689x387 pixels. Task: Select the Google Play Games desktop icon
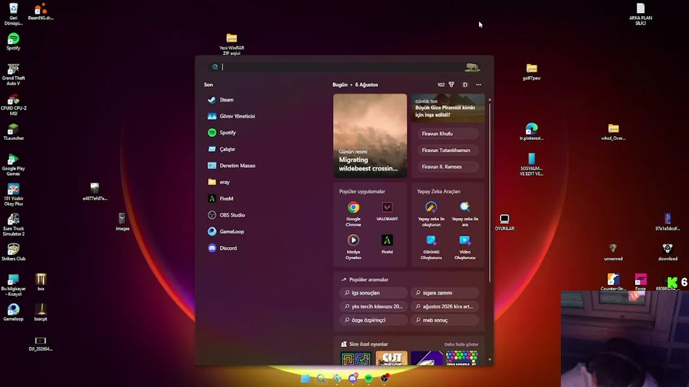[x=13, y=165]
